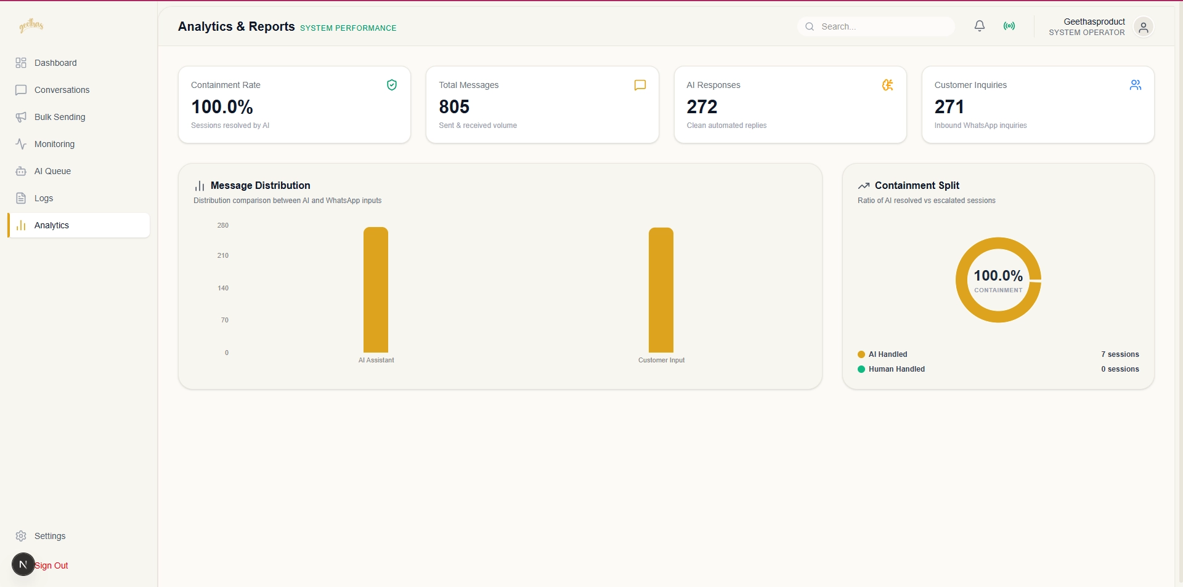The height and width of the screenshot is (587, 1183).
Task: Click the search magnifier icon
Action: [x=810, y=26]
